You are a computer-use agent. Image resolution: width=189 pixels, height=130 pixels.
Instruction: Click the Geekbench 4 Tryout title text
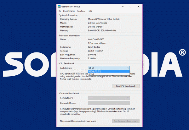coord(72,7)
